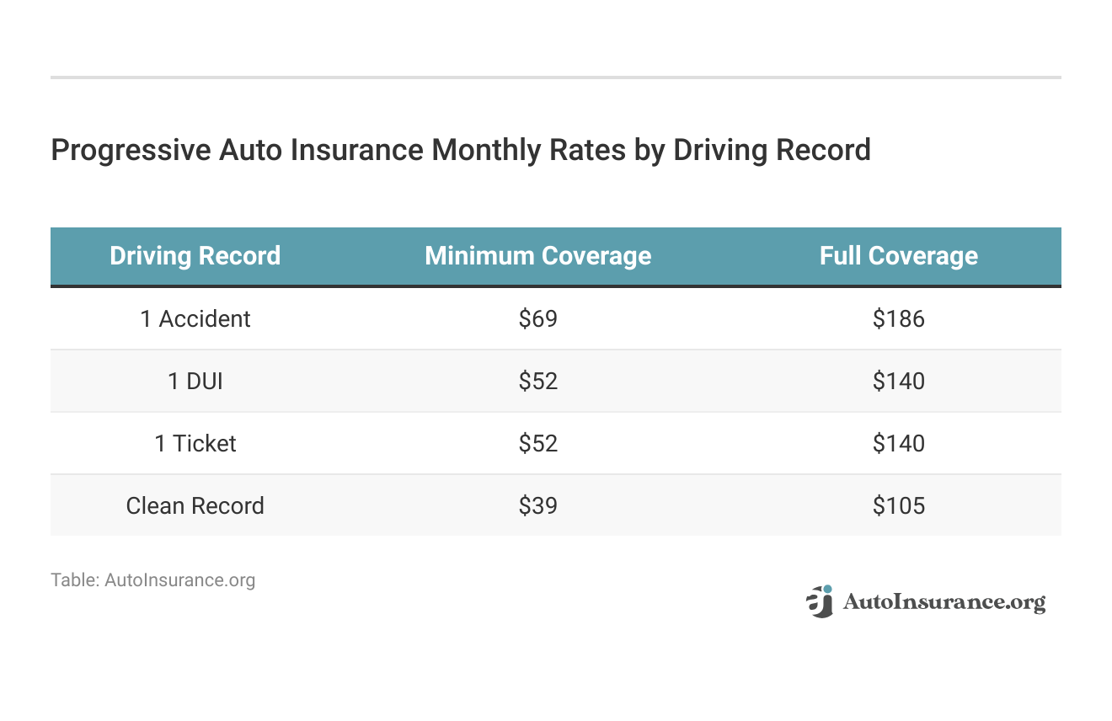Screen dimensions: 1112x721
Task: Click the Table: AutoInsurance.org source caption
Action: [152, 580]
